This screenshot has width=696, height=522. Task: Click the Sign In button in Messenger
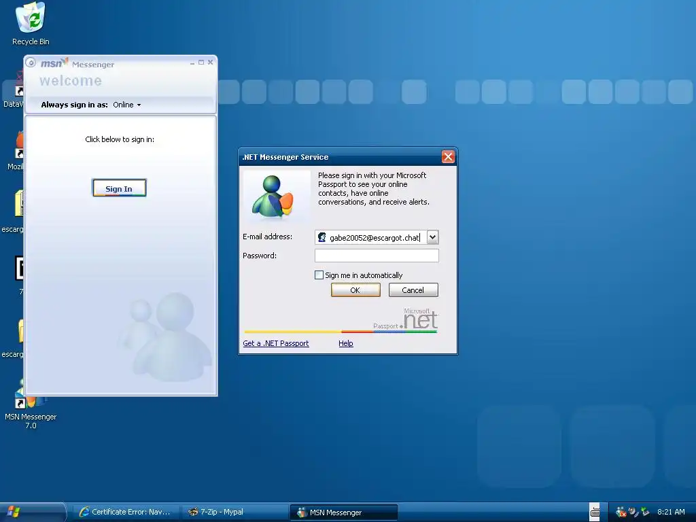[x=119, y=188]
